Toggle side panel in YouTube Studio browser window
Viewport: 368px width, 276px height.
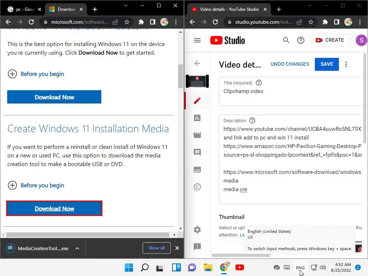point(336,22)
